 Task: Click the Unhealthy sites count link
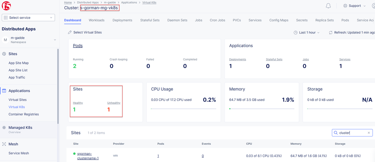108,109
